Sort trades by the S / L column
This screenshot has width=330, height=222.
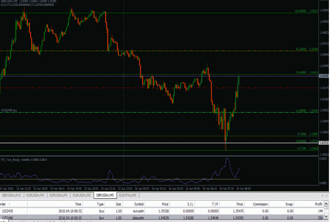(x=190, y=204)
